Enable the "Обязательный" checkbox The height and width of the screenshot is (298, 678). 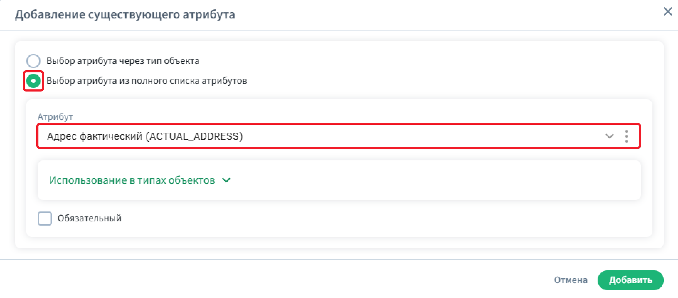45,219
